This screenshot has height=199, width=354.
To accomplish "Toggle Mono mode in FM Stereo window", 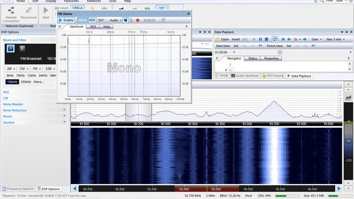I will tap(82, 20).
